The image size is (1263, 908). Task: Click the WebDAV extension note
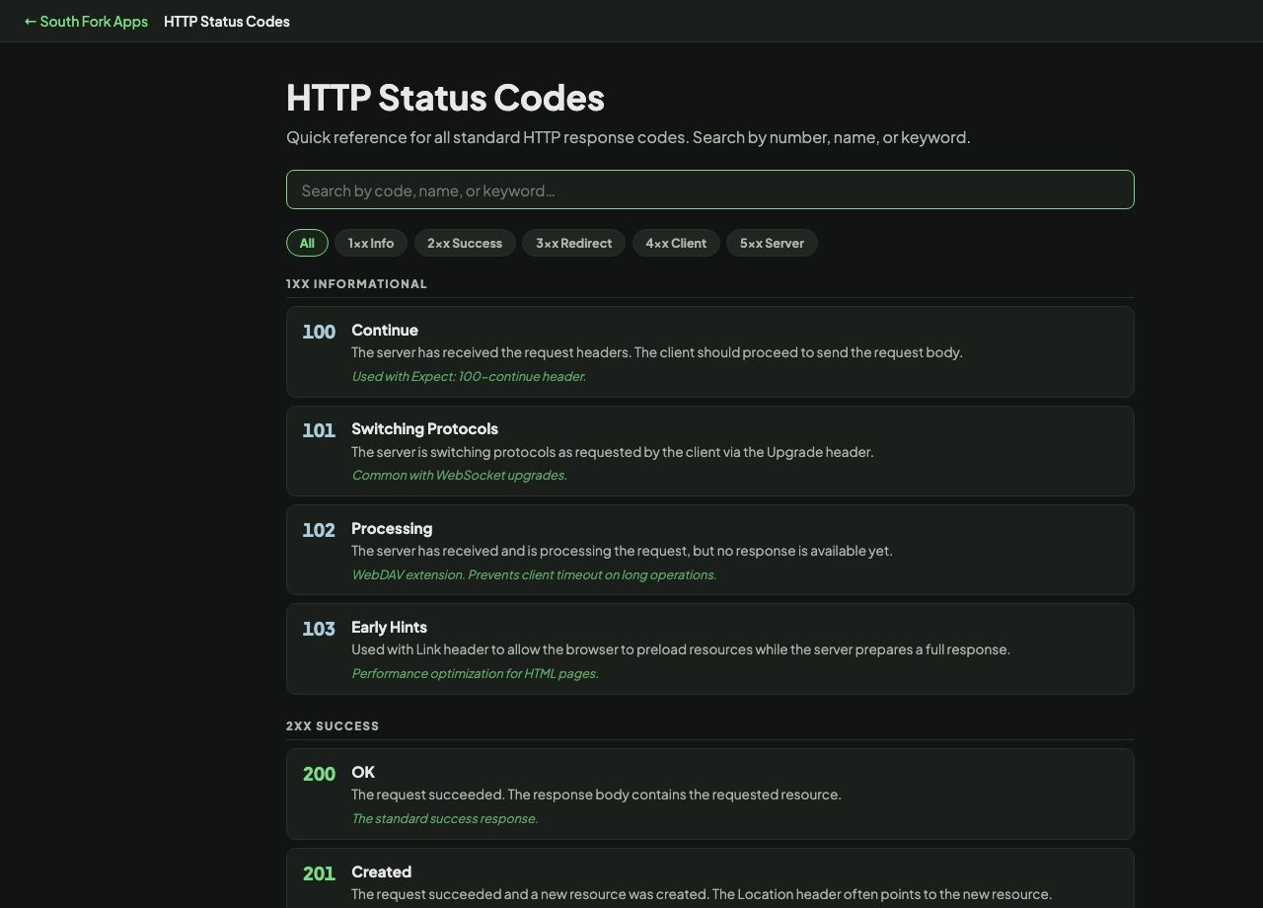tap(534, 574)
